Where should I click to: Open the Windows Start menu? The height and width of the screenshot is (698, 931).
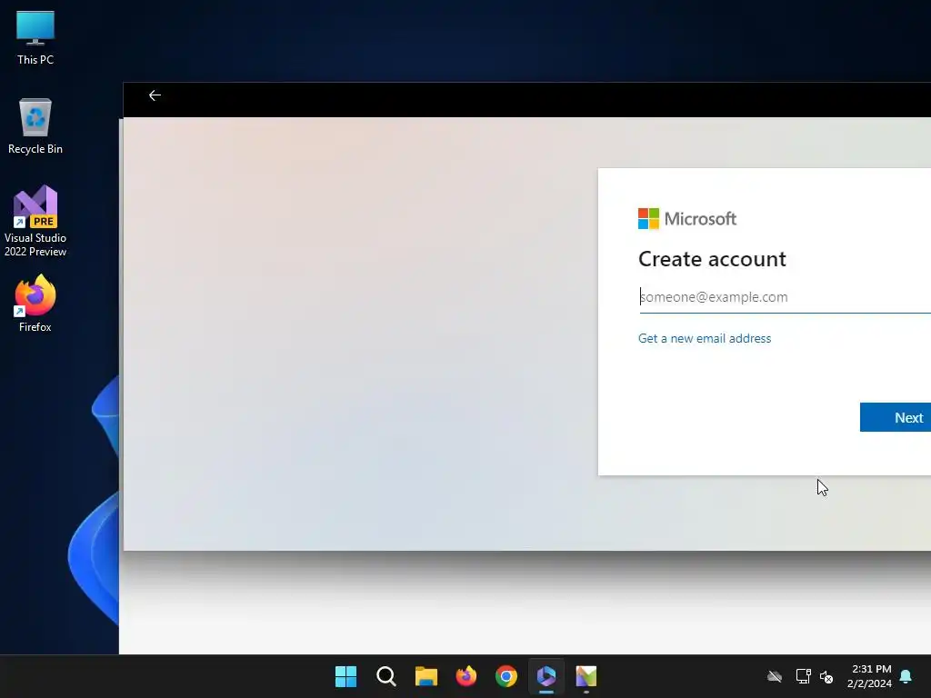(x=345, y=676)
